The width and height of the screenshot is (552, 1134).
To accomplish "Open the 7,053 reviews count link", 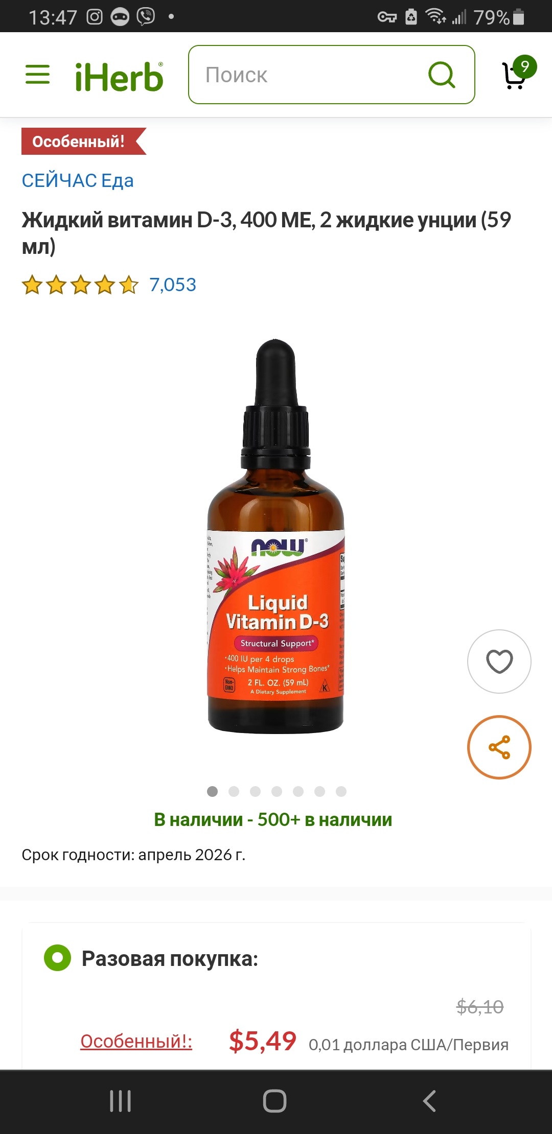I will click(173, 285).
